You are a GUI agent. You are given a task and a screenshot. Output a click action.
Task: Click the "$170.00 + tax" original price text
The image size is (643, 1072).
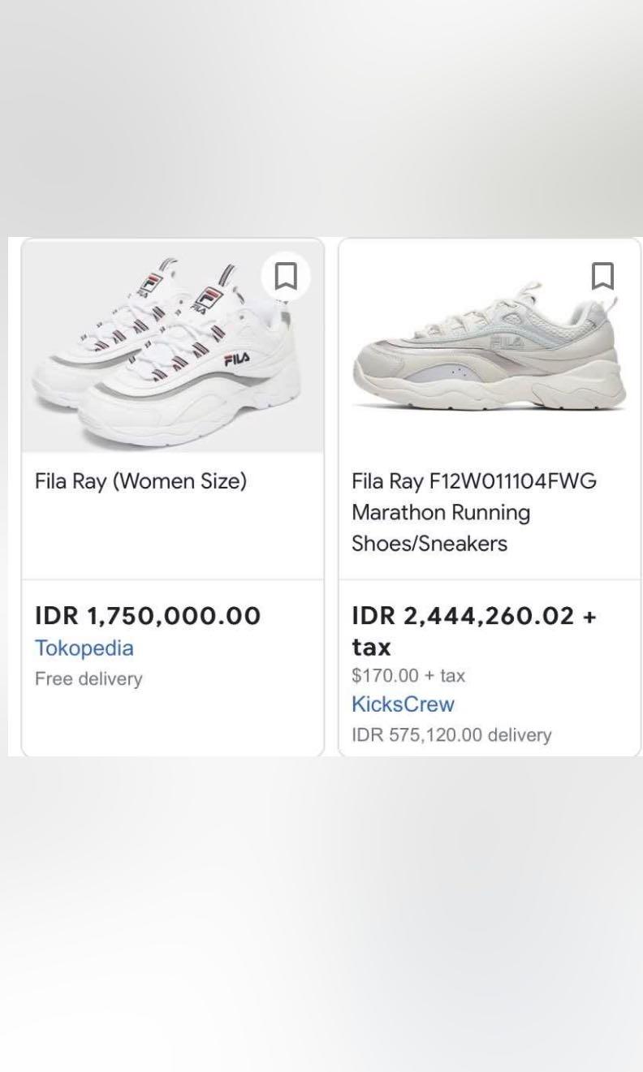pyautogui.click(x=408, y=675)
